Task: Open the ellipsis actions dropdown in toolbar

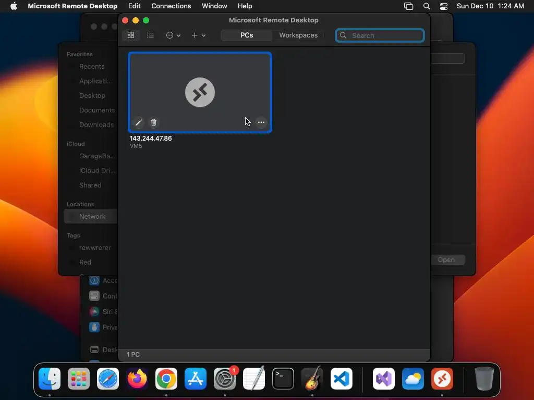Action: pos(173,35)
